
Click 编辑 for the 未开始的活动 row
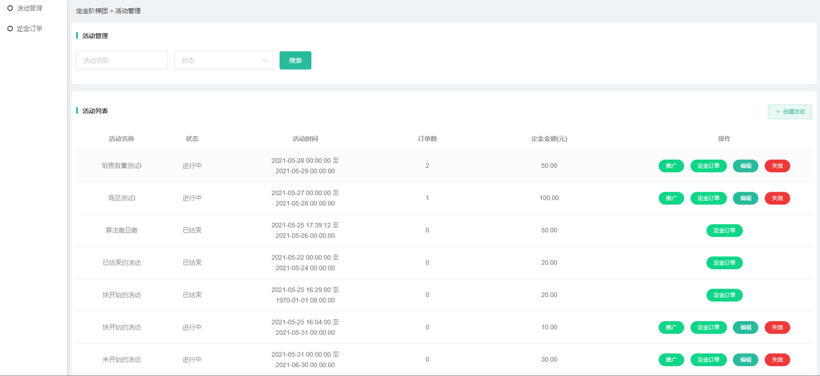(745, 360)
